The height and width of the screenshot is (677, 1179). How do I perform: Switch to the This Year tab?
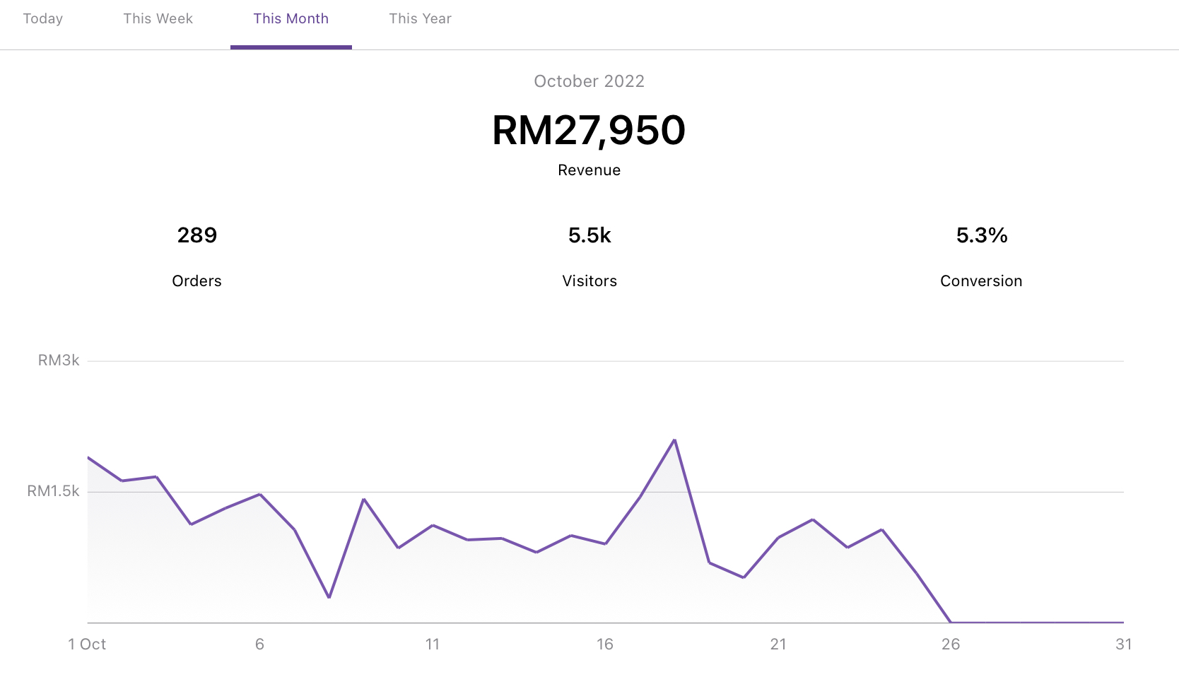(x=420, y=19)
